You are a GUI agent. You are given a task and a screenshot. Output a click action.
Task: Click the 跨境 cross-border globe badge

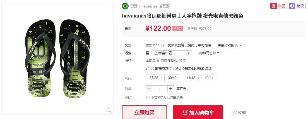tap(297, 6)
